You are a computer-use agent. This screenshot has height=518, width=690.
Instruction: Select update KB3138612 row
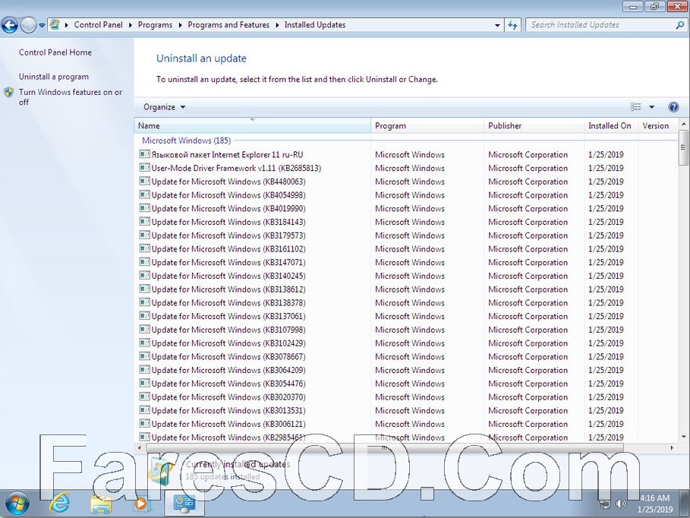click(406, 289)
